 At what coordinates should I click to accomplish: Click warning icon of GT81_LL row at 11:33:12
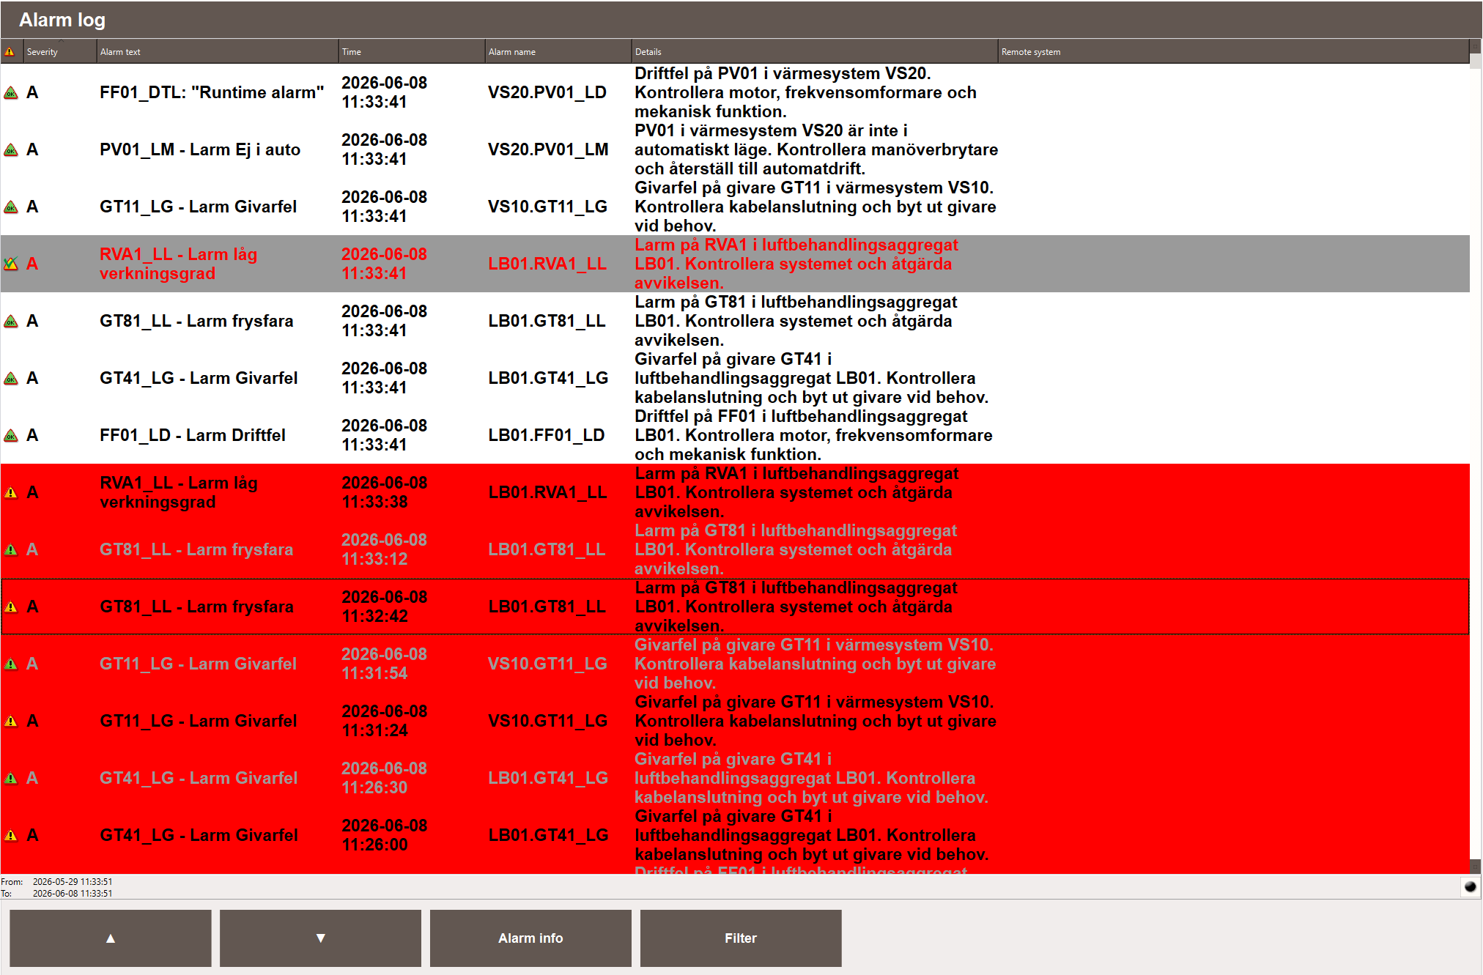11,550
